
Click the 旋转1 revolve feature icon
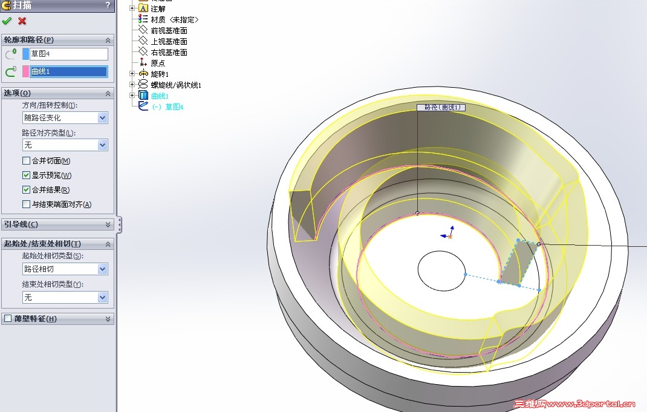coord(143,74)
